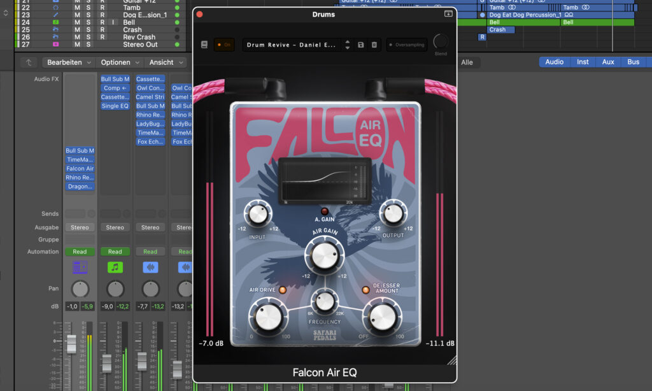This screenshot has height=391, width=652.
Task: Click the link icon in Drums title bar
Action: coord(448,14)
